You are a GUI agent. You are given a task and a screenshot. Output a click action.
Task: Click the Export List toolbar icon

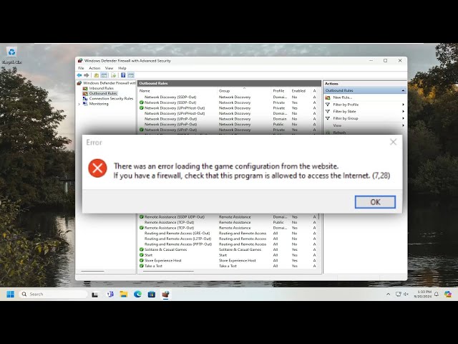coord(113,75)
